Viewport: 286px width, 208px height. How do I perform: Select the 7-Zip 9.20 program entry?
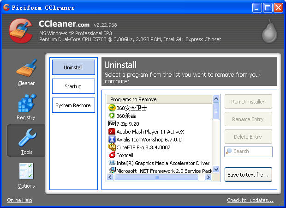128,124
